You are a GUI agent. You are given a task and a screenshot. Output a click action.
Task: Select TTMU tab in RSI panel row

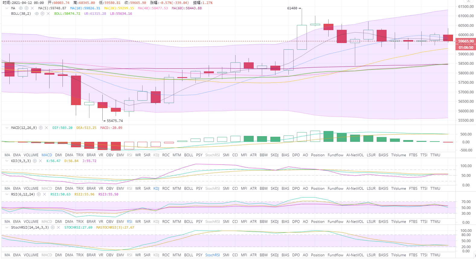[435, 222]
